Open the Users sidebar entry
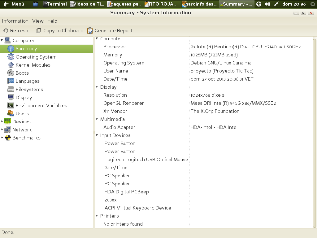Screen dimensions: 317x238 (x=22, y=114)
